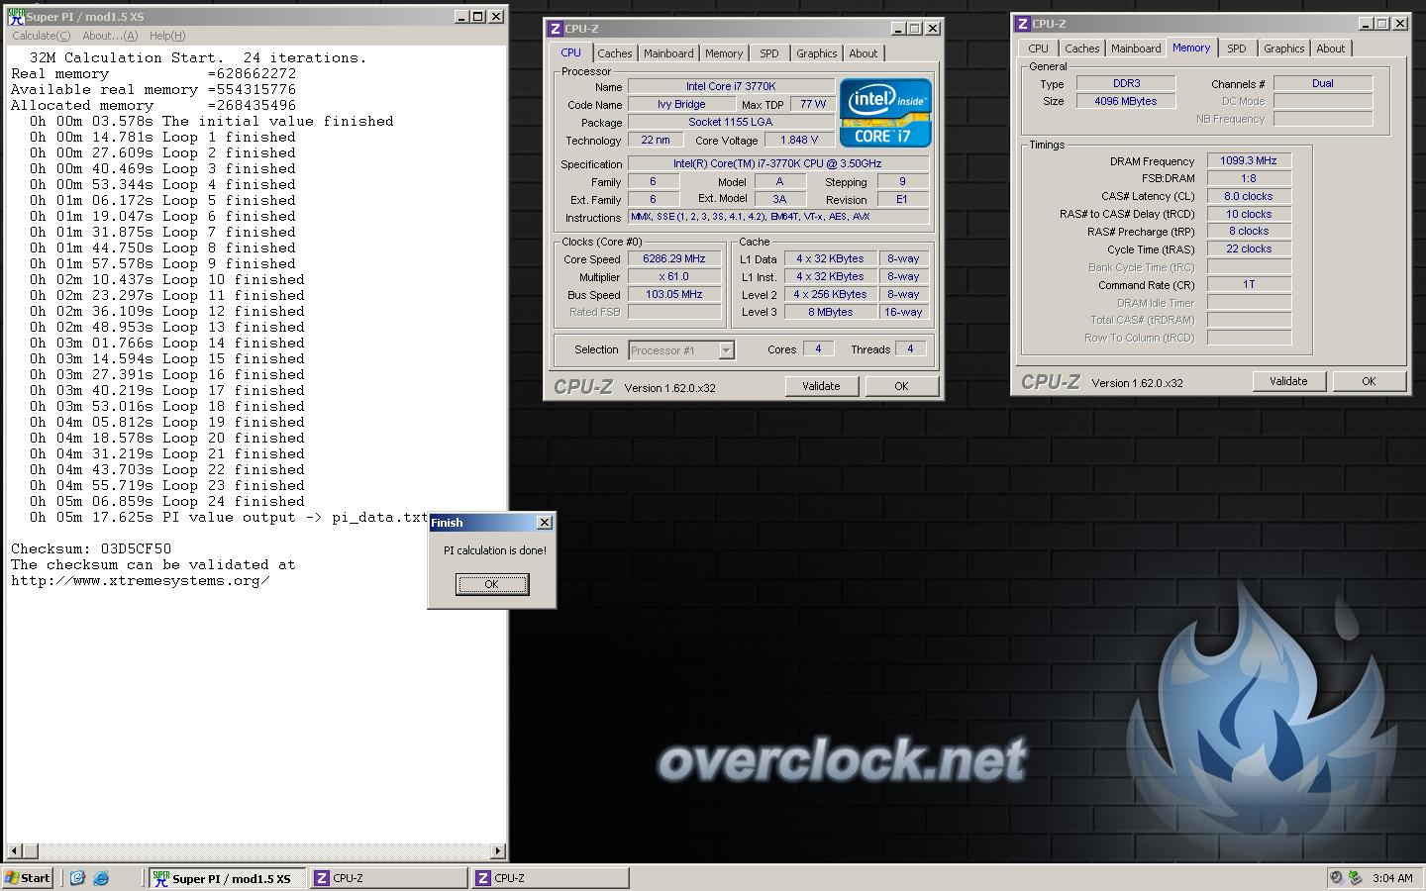This screenshot has height=891, width=1426.
Task: Click the Loop 24 finished line
Action: (x=166, y=501)
